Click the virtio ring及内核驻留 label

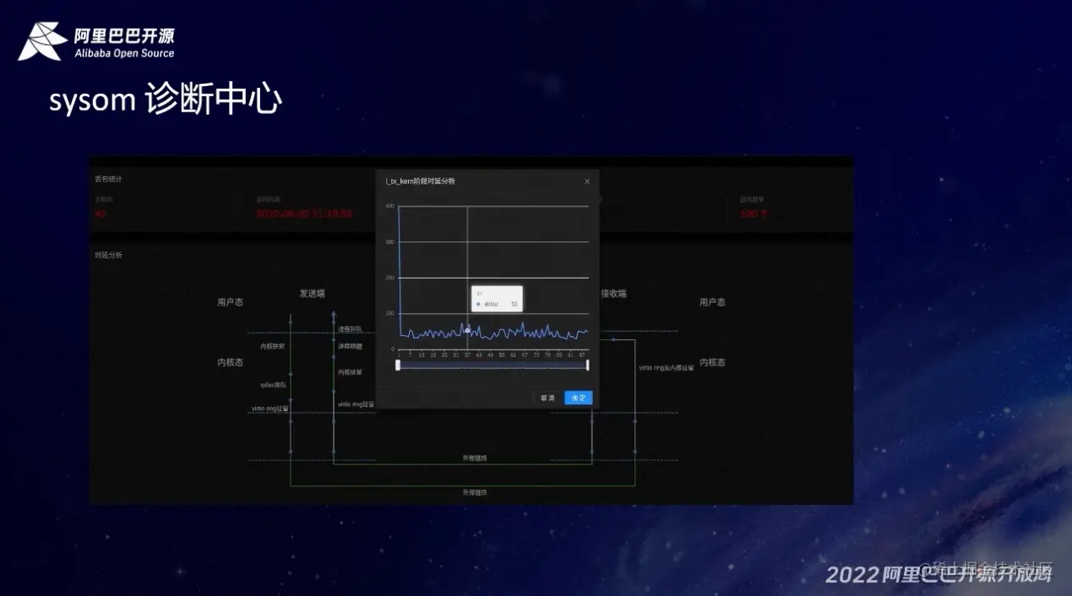667,368
